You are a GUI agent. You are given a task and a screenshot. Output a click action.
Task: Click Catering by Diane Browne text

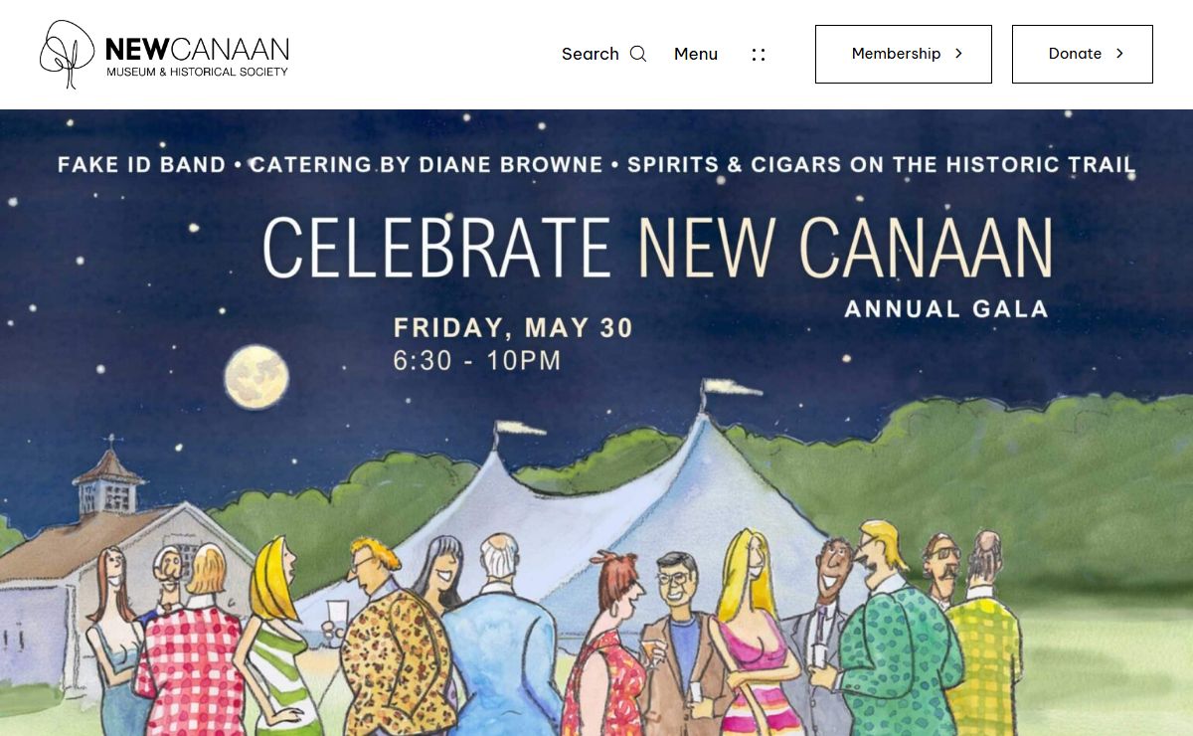[x=426, y=164]
